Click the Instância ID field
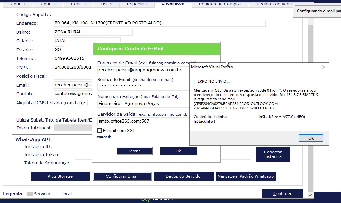This screenshot has height=203, width=341. [x=83, y=146]
